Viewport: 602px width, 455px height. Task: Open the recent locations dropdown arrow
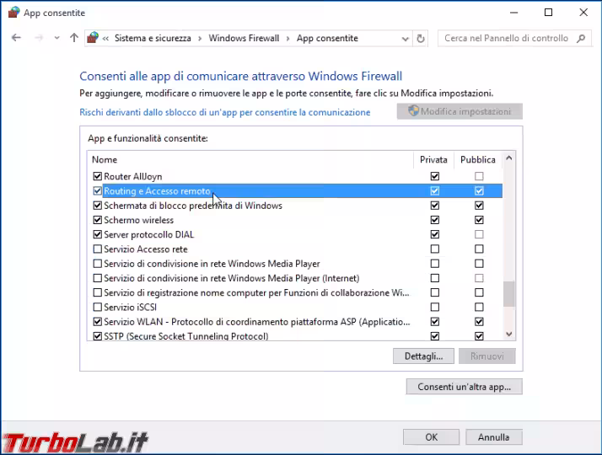[56, 38]
